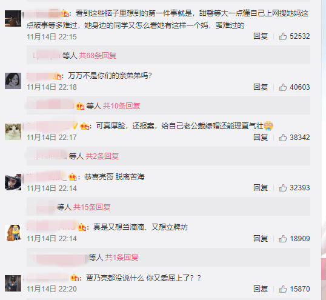This screenshot has height=300, width=326.
Task: Click 回复 on the 可真厚脸 comment
Action: point(261,138)
